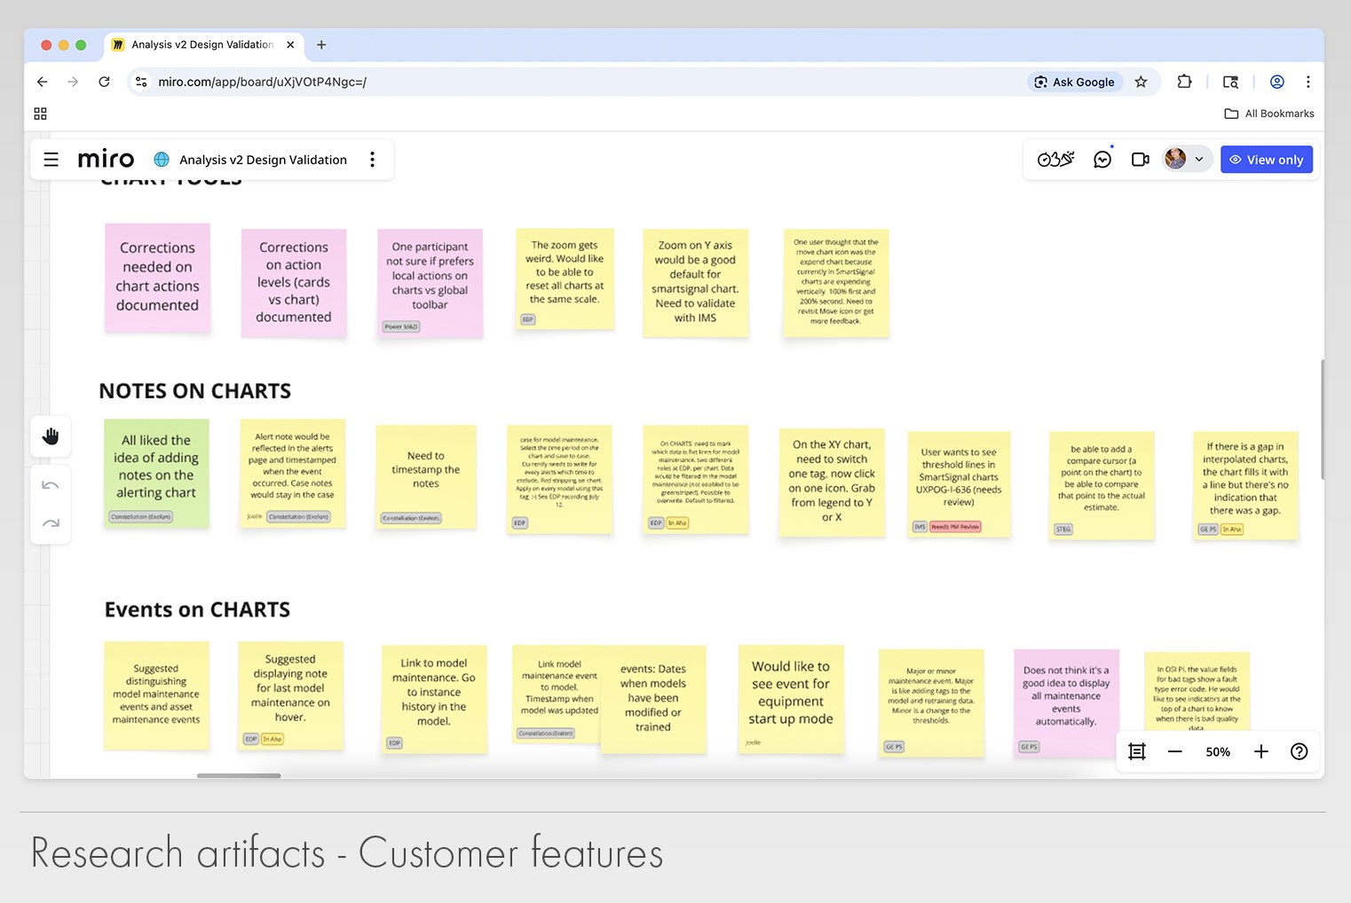Select the green All liked the idea note
The image size is (1351, 903).
pyautogui.click(x=156, y=474)
